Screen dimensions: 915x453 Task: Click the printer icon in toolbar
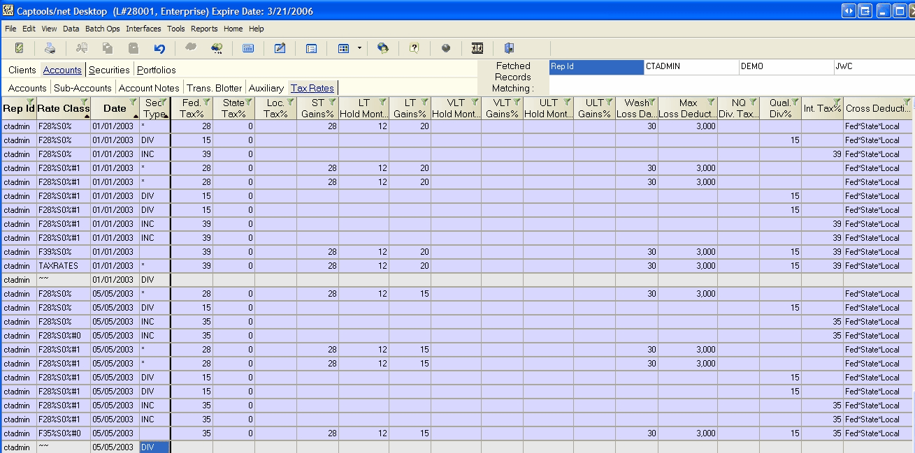tap(50, 48)
